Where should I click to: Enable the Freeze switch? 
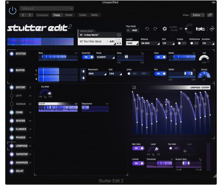(182, 43)
